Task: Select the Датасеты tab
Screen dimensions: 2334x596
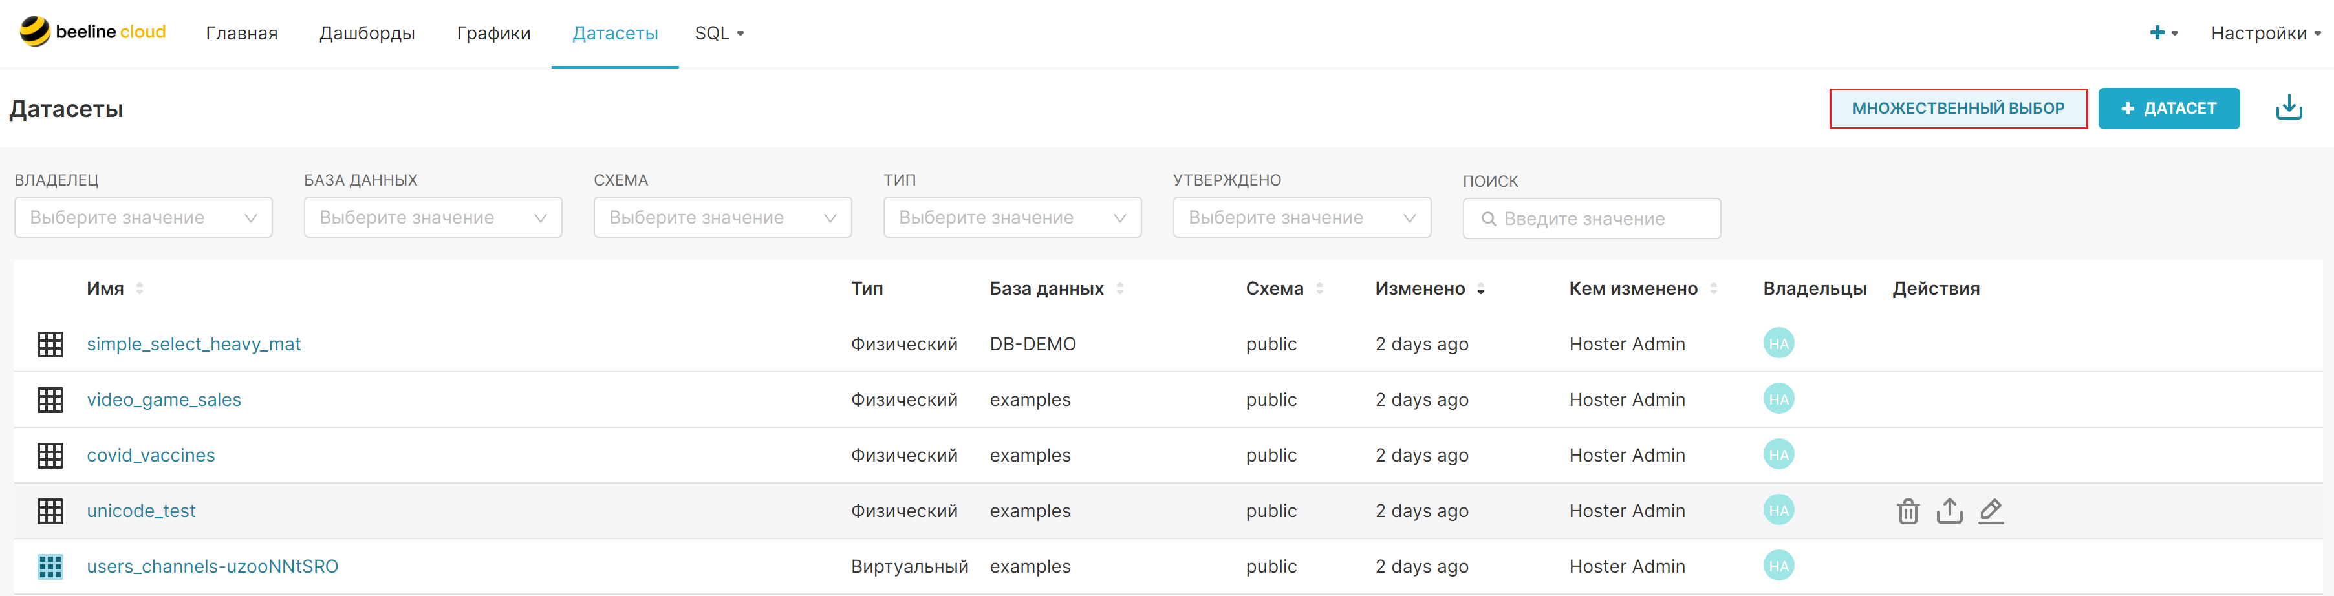Action: pos(615,32)
